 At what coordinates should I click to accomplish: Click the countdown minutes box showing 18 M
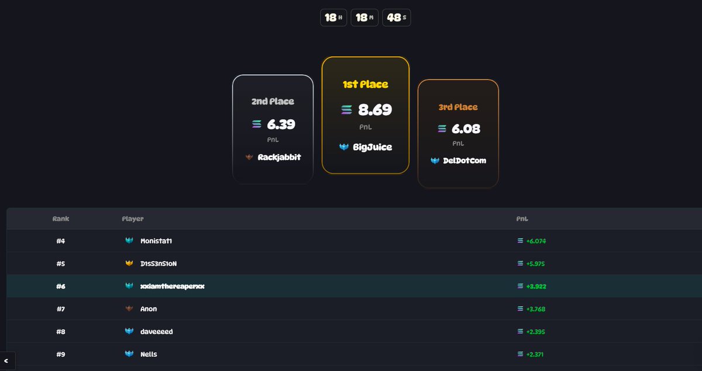[x=364, y=18]
